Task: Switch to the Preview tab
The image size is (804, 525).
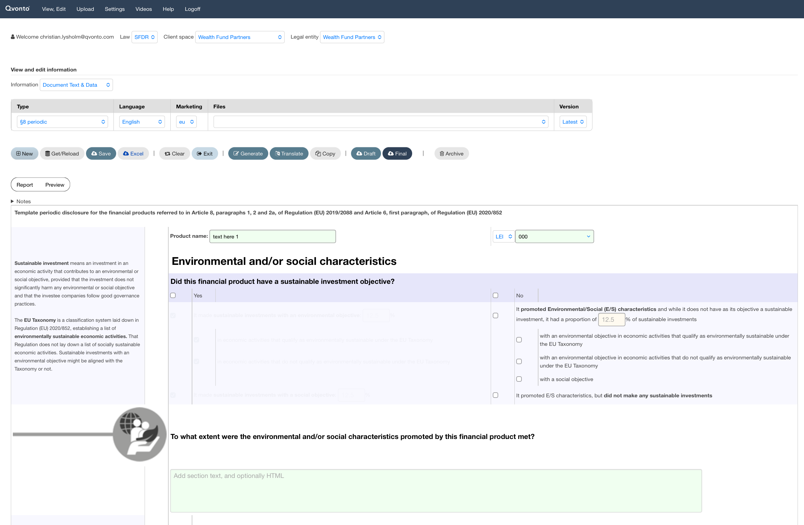Action: coord(55,185)
